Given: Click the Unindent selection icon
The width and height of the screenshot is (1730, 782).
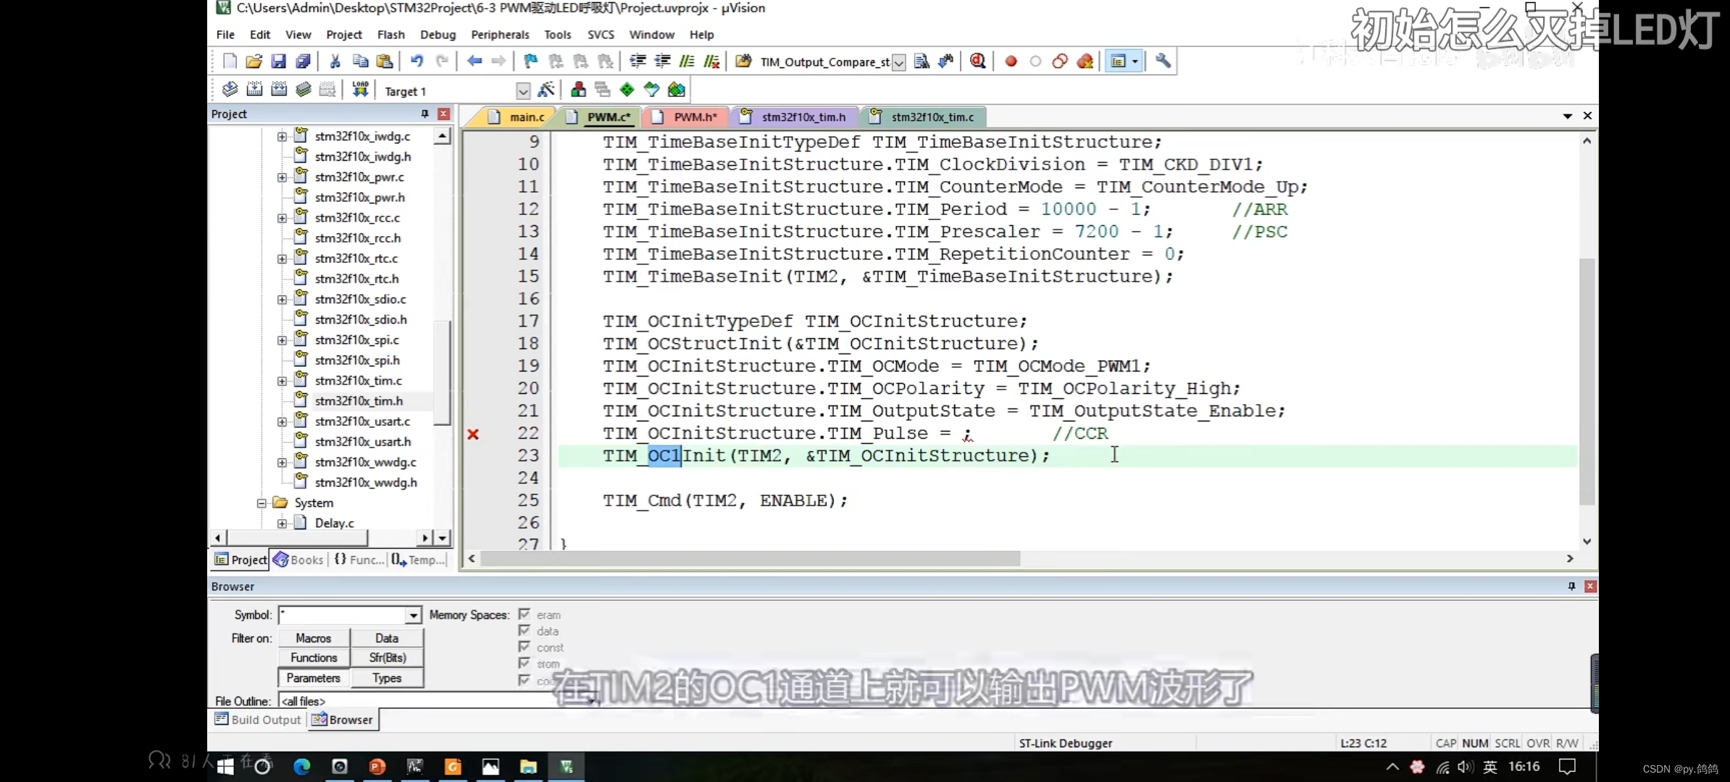Looking at the screenshot, I should (x=662, y=62).
